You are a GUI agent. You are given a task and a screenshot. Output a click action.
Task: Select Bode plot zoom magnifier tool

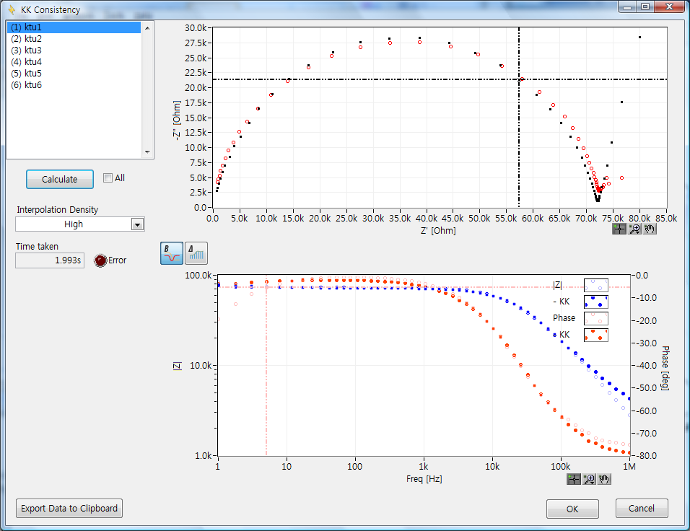589,478
